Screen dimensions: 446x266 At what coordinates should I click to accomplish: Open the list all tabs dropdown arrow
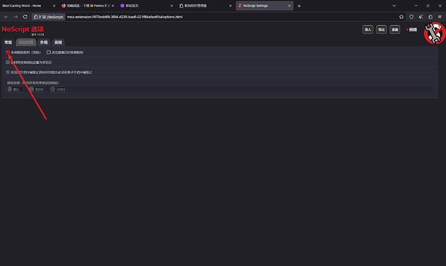pos(394,6)
